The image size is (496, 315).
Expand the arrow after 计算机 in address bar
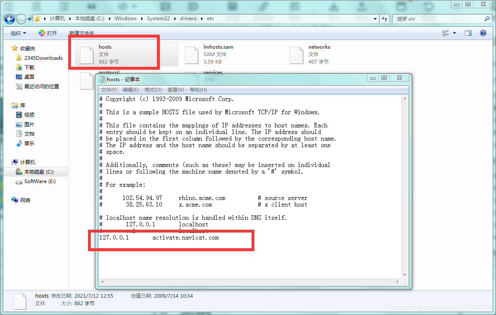tap(70, 19)
